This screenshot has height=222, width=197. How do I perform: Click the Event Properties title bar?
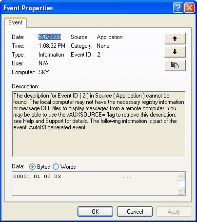88,8
